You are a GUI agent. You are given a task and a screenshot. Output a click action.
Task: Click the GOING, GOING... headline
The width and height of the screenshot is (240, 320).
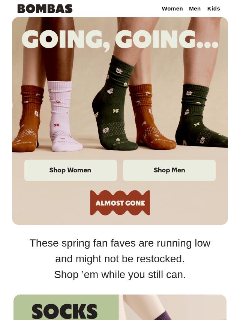tap(120, 40)
